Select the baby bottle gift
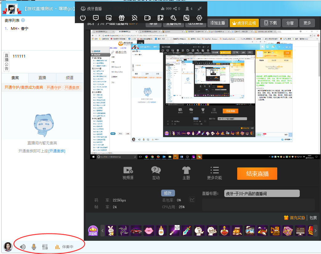This screenshot has width=321, height=254. point(161,231)
